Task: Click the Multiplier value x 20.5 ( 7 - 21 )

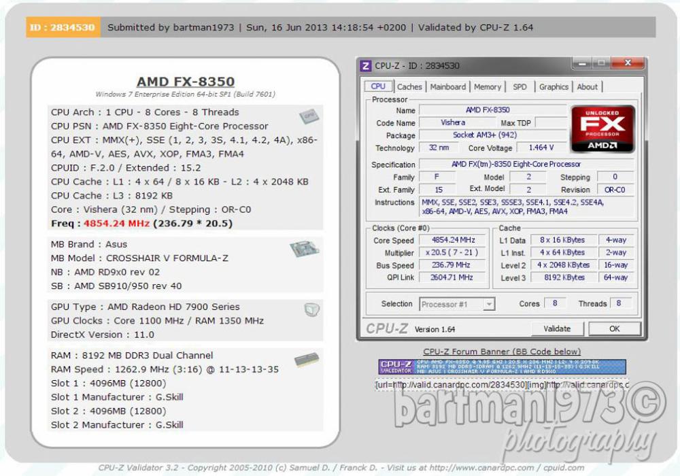Action: [453, 252]
